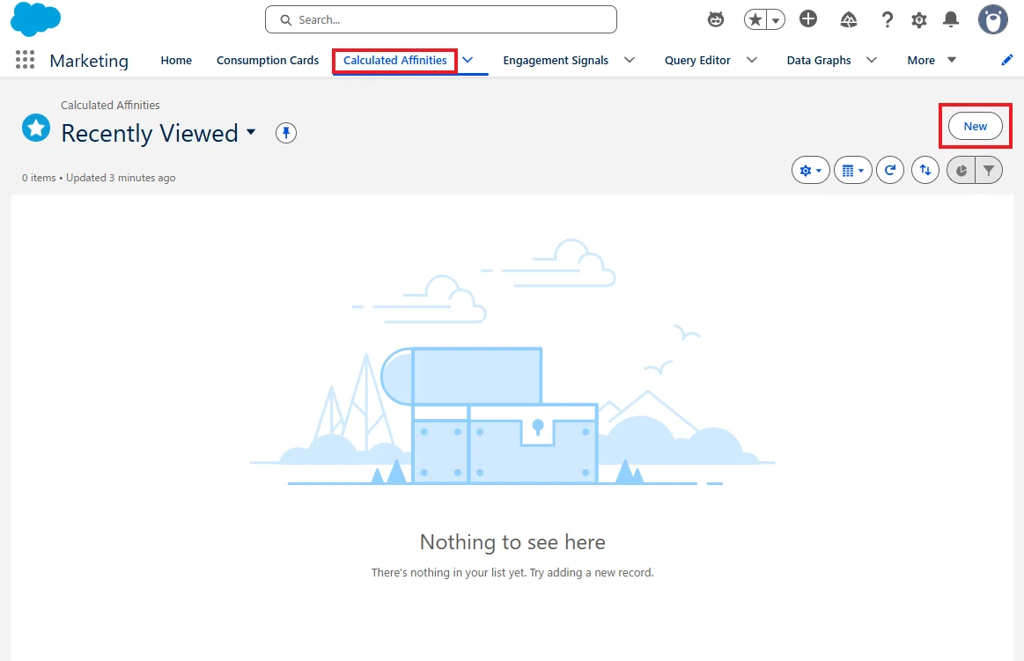The height and width of the screenshot is (661, 1024).
Task: Open the Help question mark icon
Action: click(887, 19)
